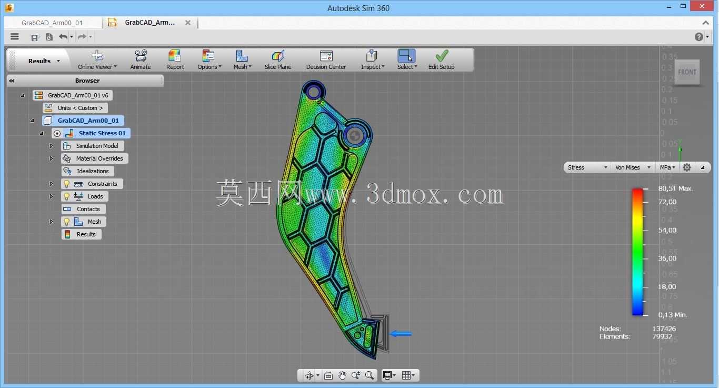Click the Browser panel header
This screenshot has height=388, width=719.
[x=85, y=81]
